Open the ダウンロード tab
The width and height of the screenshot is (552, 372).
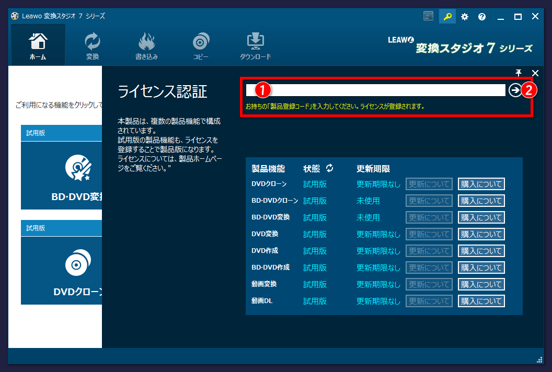pyautogui.click(x=255, y=45)
